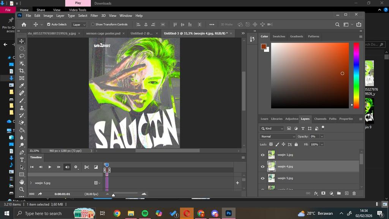
Task: Add media to woojin 5.jpg track
Action: click(237, 183)
